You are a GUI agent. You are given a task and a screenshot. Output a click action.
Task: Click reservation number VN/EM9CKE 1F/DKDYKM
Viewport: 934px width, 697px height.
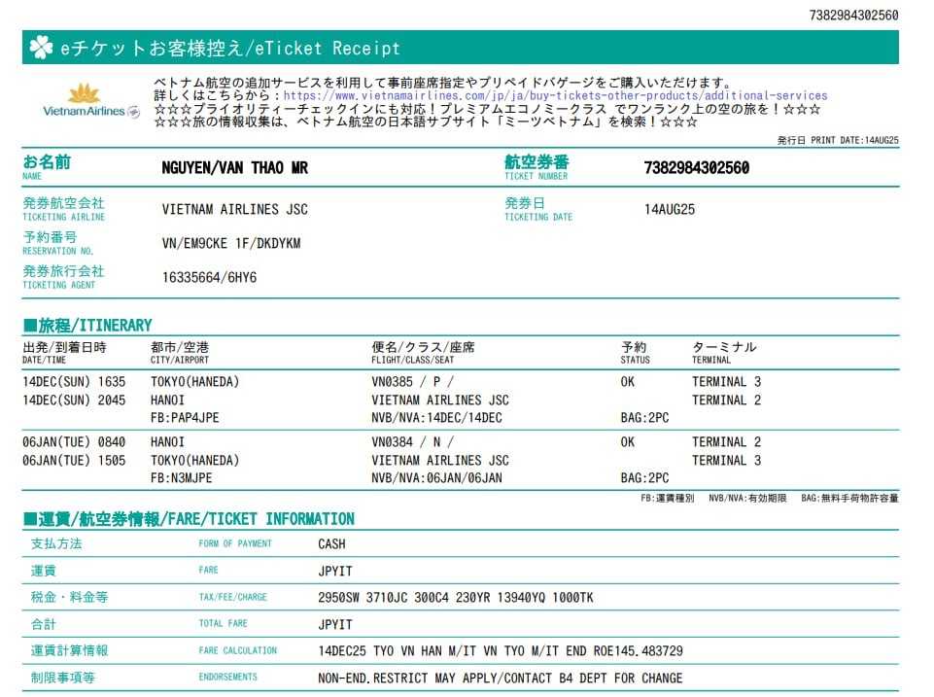click(x=230, y=243)
